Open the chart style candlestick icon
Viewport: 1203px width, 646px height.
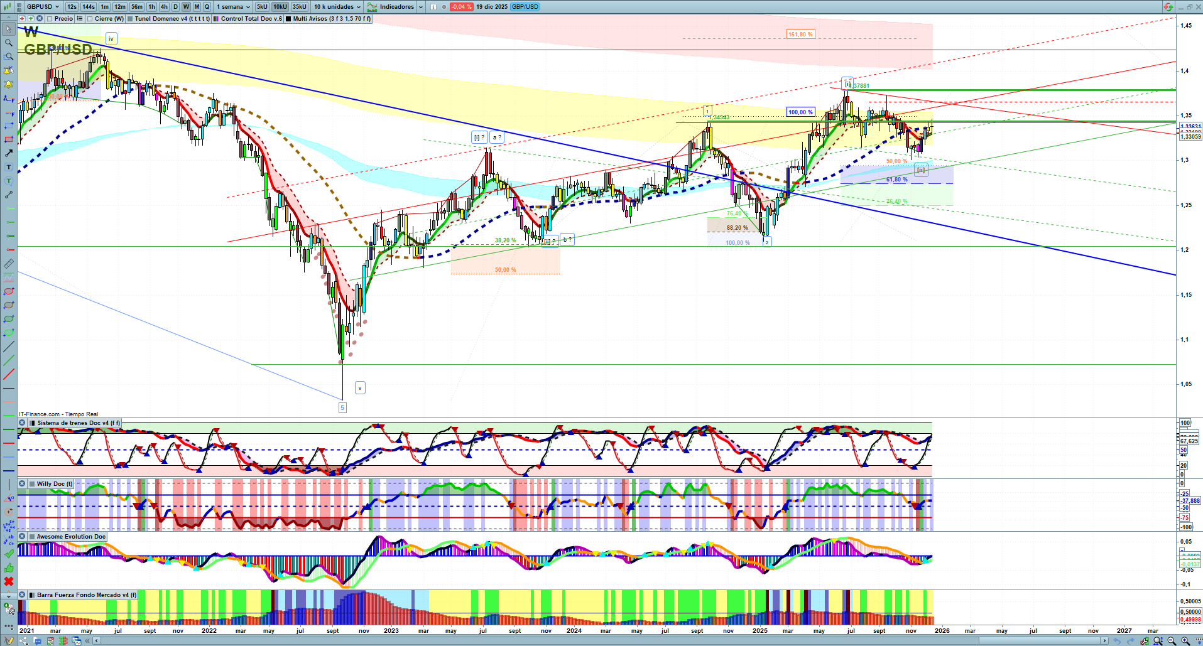[x=9, y=7]
